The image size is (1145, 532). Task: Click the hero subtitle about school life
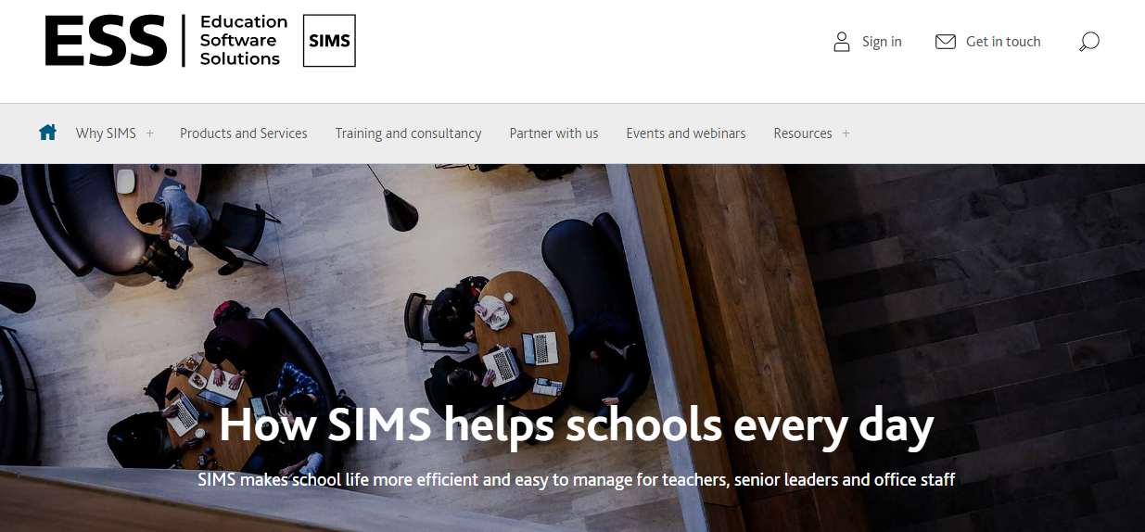tap(576, 480)
